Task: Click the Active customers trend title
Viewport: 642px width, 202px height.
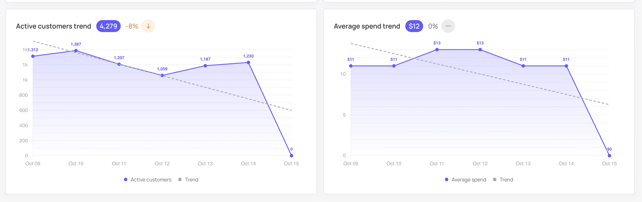Action: (53, 26)
